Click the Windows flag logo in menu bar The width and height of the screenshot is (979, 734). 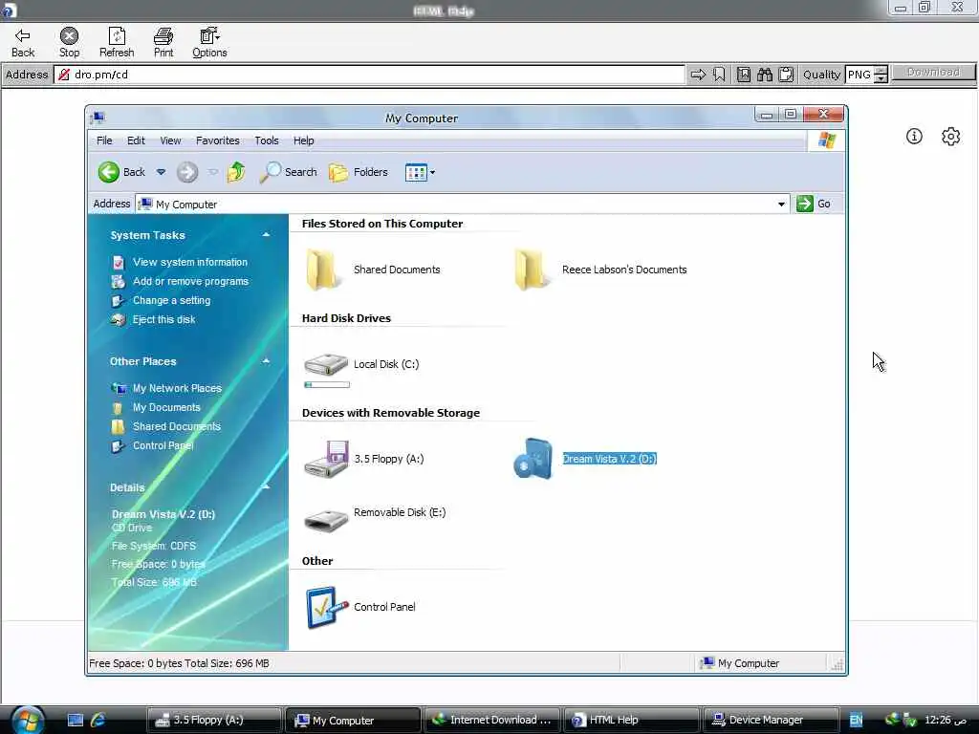pyautogui.click(x=827, y=140)
